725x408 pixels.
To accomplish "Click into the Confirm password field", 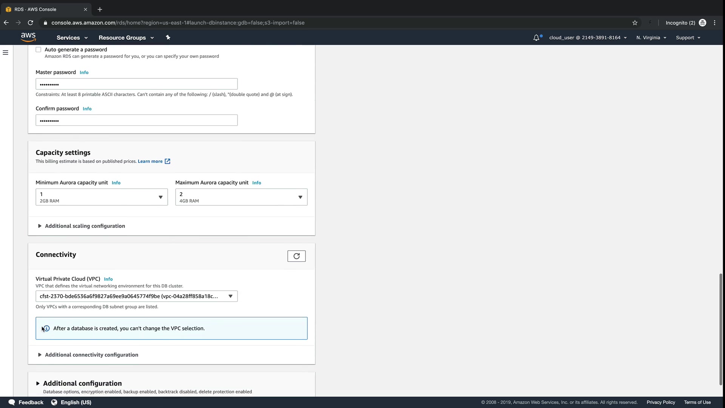I will point(136,121).
